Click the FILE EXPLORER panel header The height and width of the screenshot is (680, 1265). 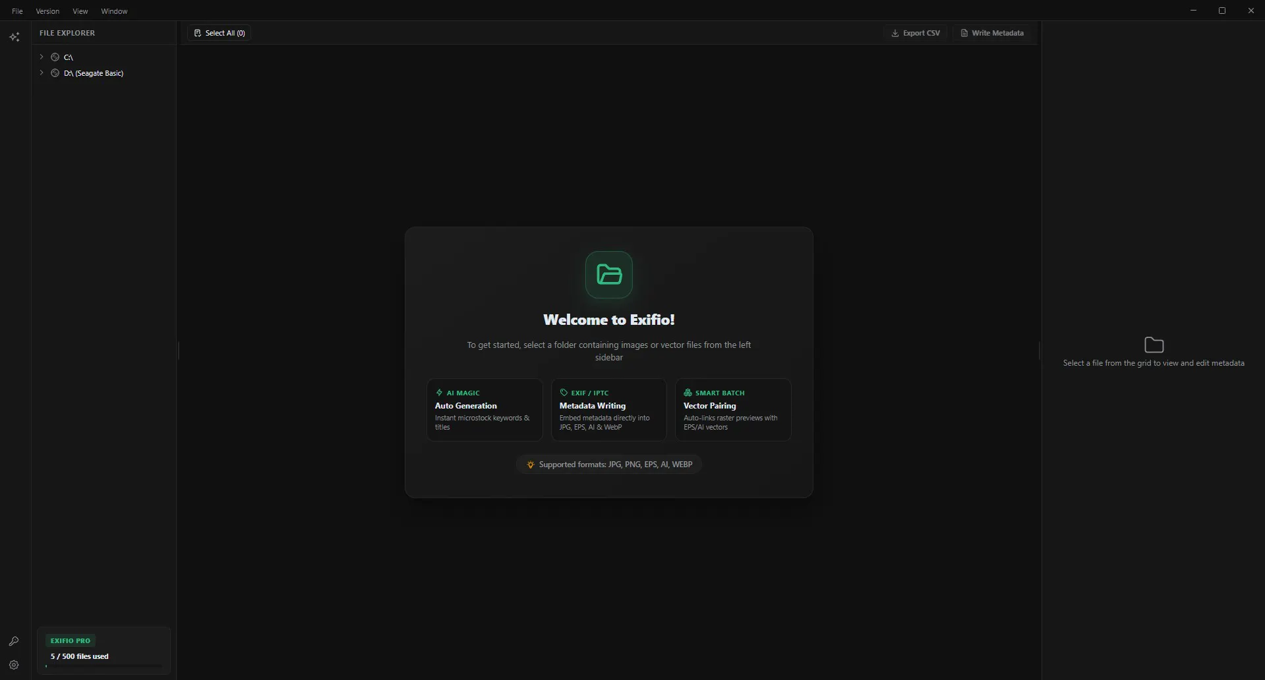point(67,33)
